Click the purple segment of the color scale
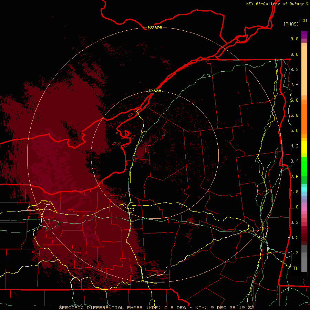Viewport: 310px width, 310px height. coord(304,34)
